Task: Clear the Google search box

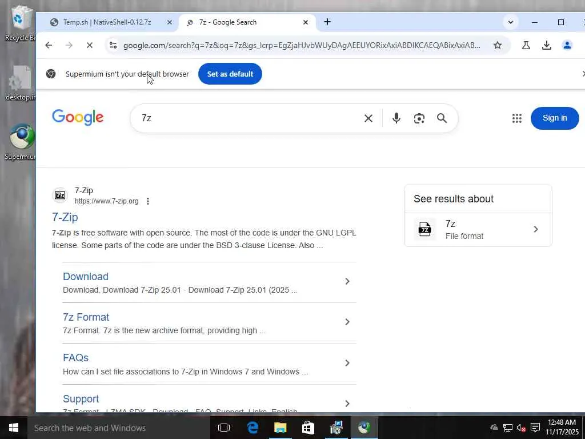Action: pyautogui.click(x=368, y=118)
